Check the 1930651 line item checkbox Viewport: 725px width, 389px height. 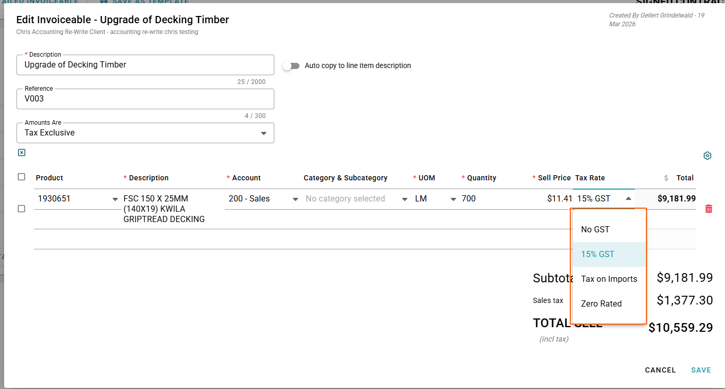22,209
